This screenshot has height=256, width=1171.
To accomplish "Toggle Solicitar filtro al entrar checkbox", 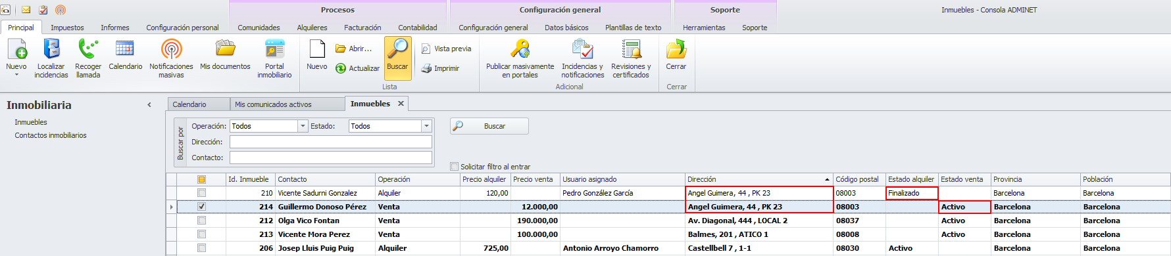I will pos(454,167).
